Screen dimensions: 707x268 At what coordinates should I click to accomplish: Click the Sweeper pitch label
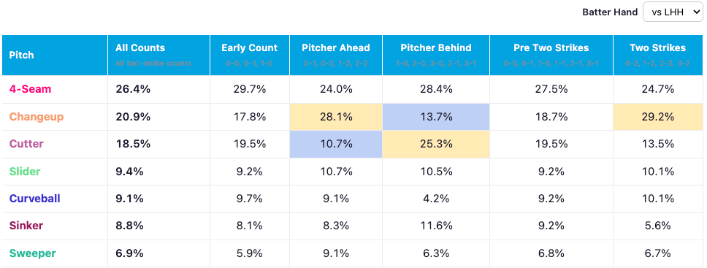pyautogui.click(x=32, y=253)
